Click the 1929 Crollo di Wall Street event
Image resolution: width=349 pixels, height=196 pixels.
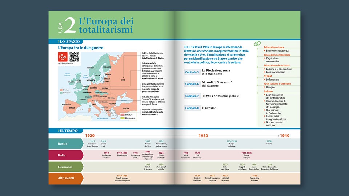(x=197, y=178)
